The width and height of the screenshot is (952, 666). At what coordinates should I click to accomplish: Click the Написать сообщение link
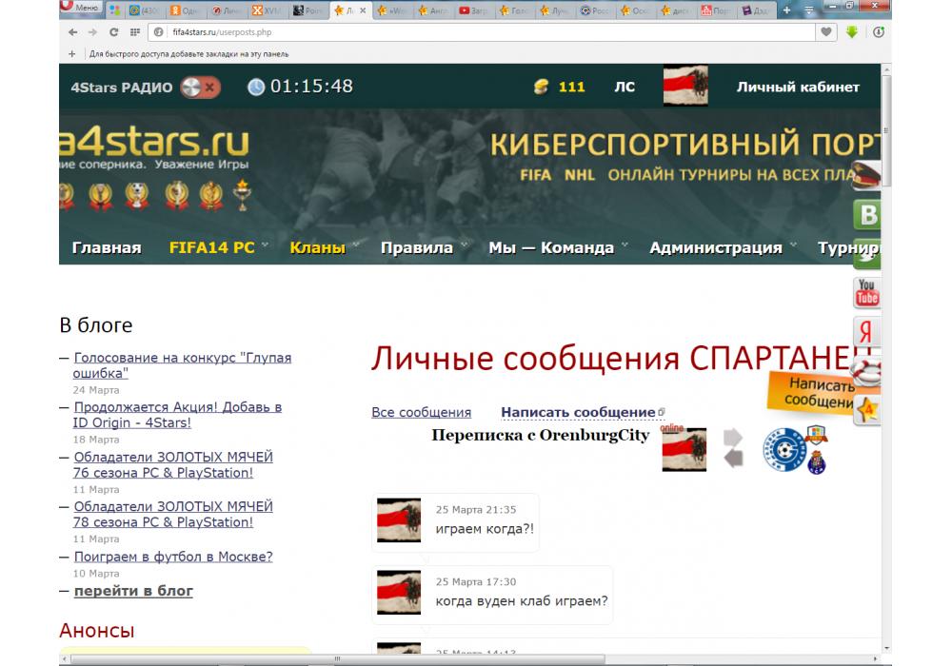point(578,412)
